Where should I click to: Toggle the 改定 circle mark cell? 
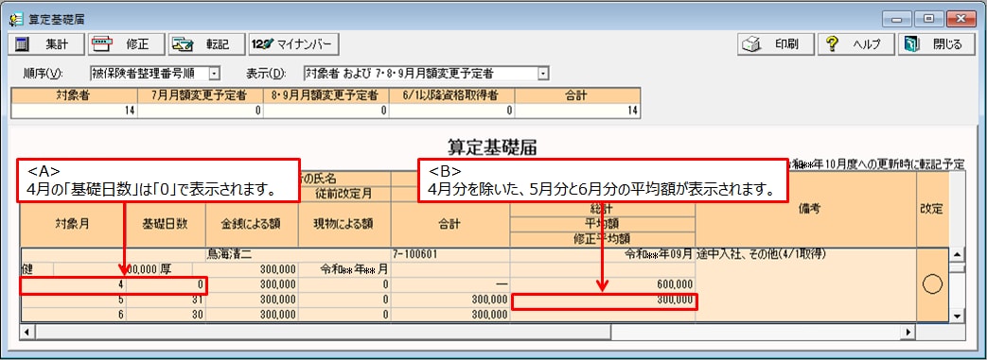[x=931, y=285]
